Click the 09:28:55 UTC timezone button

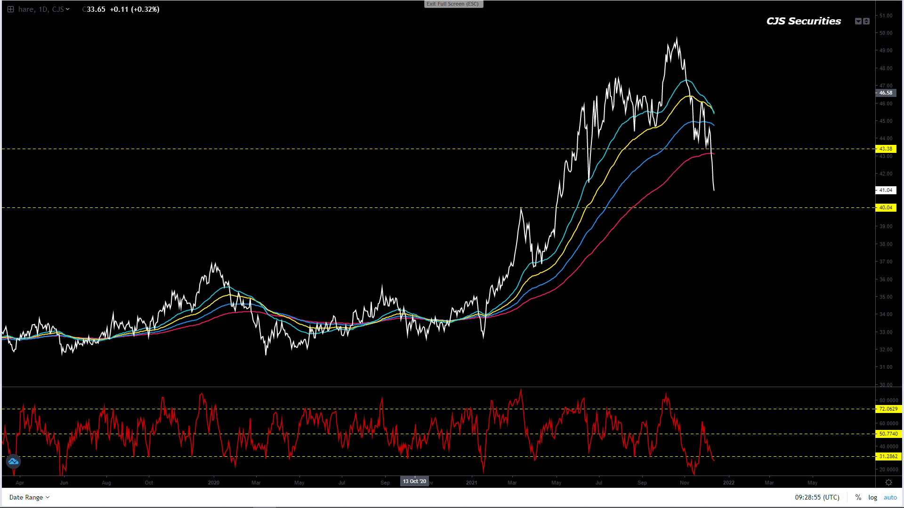[817, 497]
